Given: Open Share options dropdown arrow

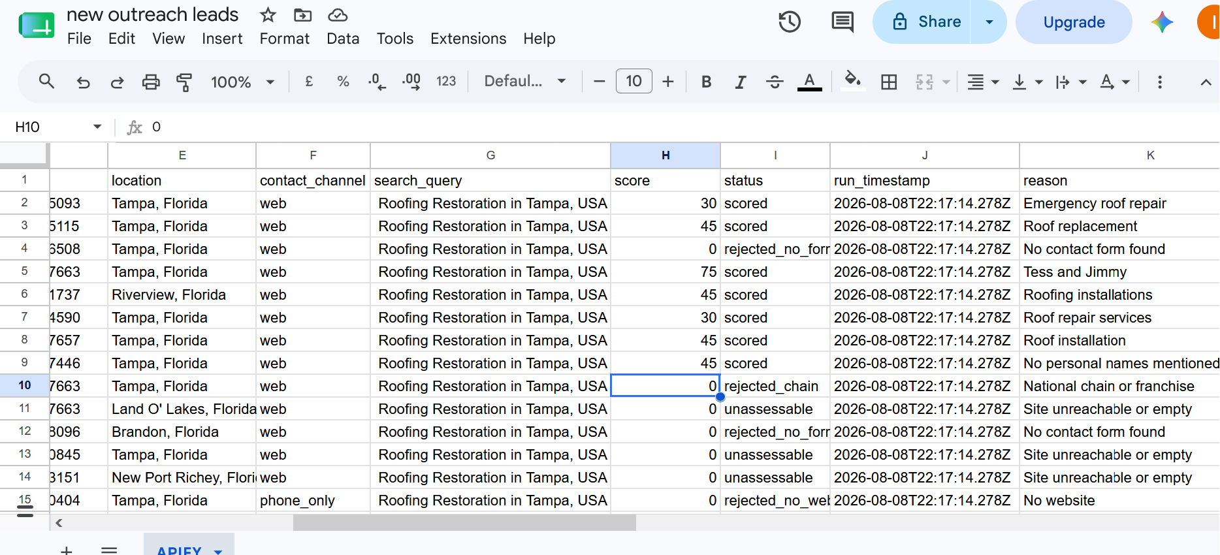Looking at the screenshot, I should [989, 22].
